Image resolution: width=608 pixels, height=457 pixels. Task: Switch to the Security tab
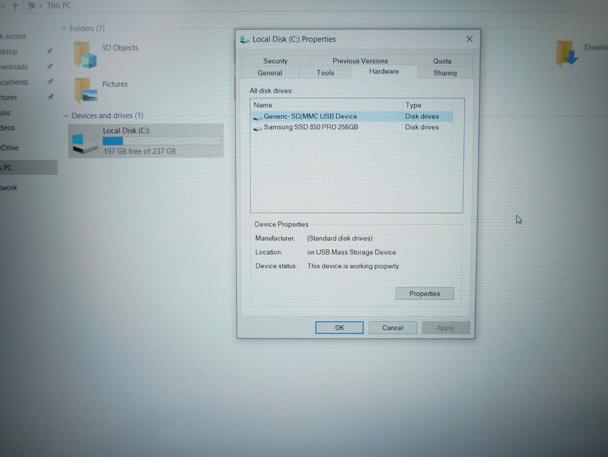(275, 61)
